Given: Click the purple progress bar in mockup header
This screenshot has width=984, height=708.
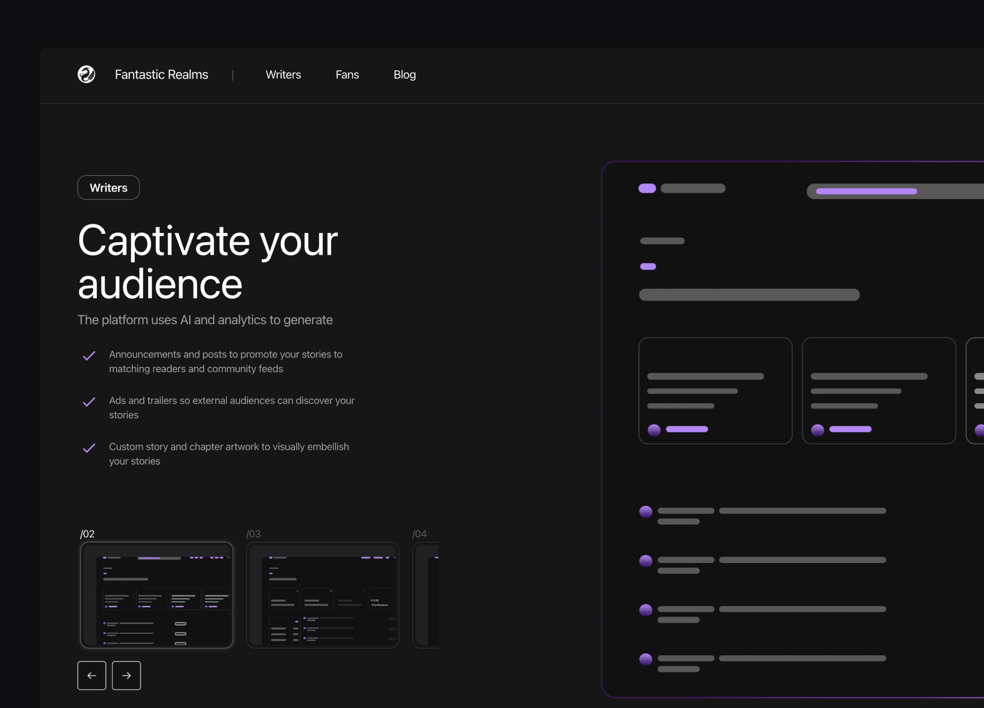Looking at the screenshot, I should (866, 191).
